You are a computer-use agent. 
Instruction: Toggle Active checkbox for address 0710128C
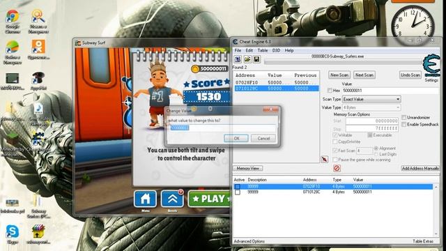click(x=238, y=192)
